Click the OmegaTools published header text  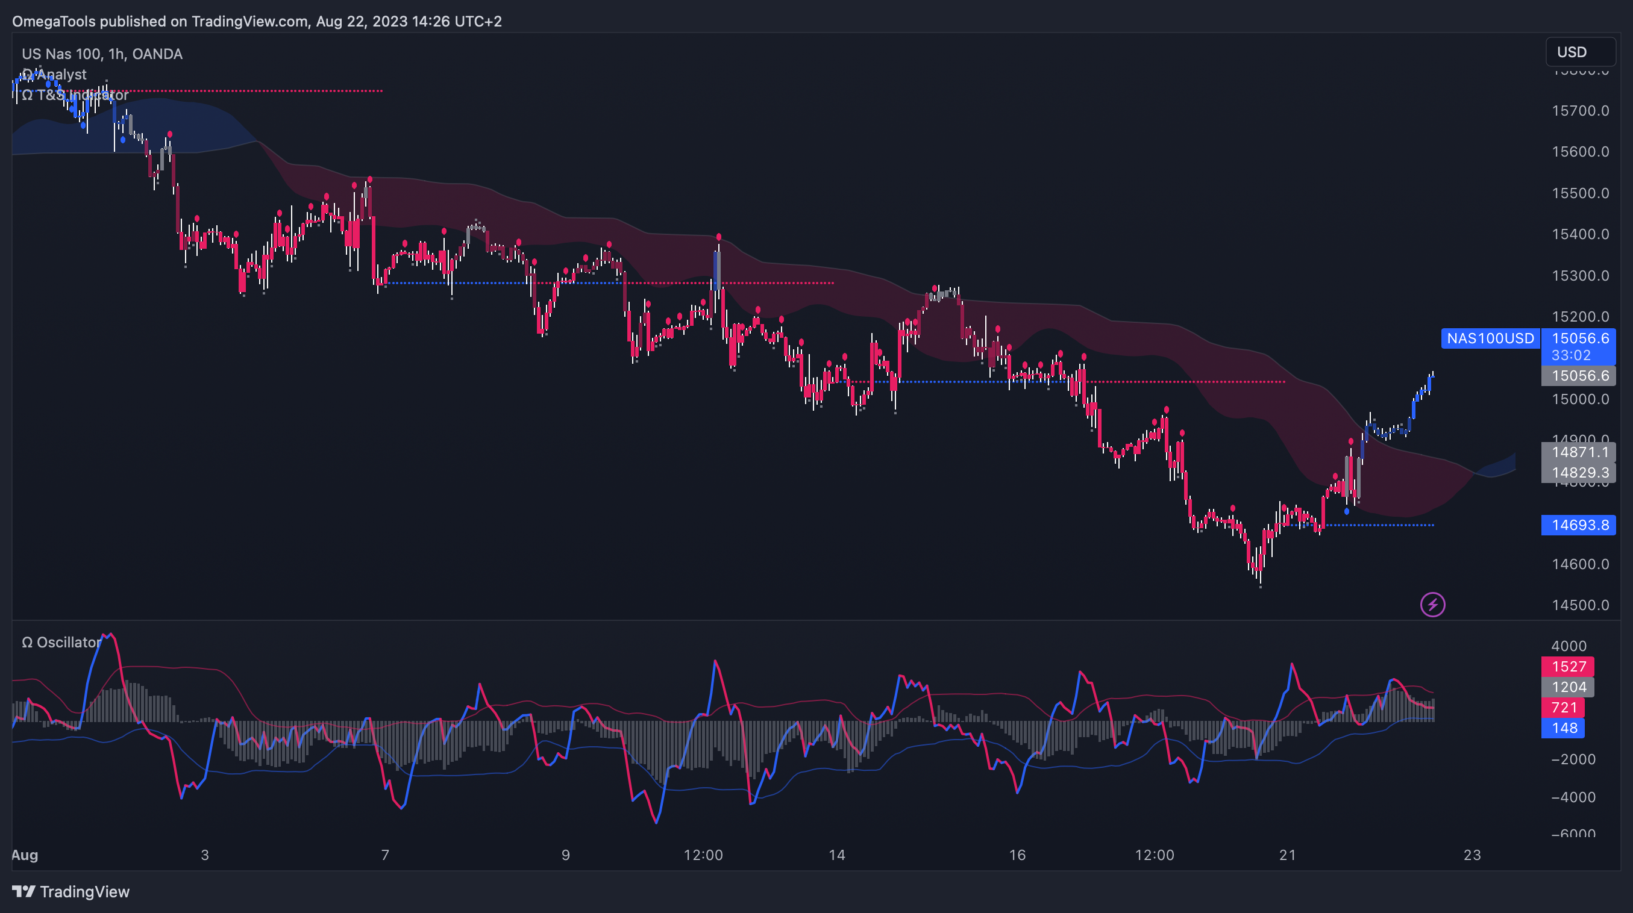(x=257, y=22)
